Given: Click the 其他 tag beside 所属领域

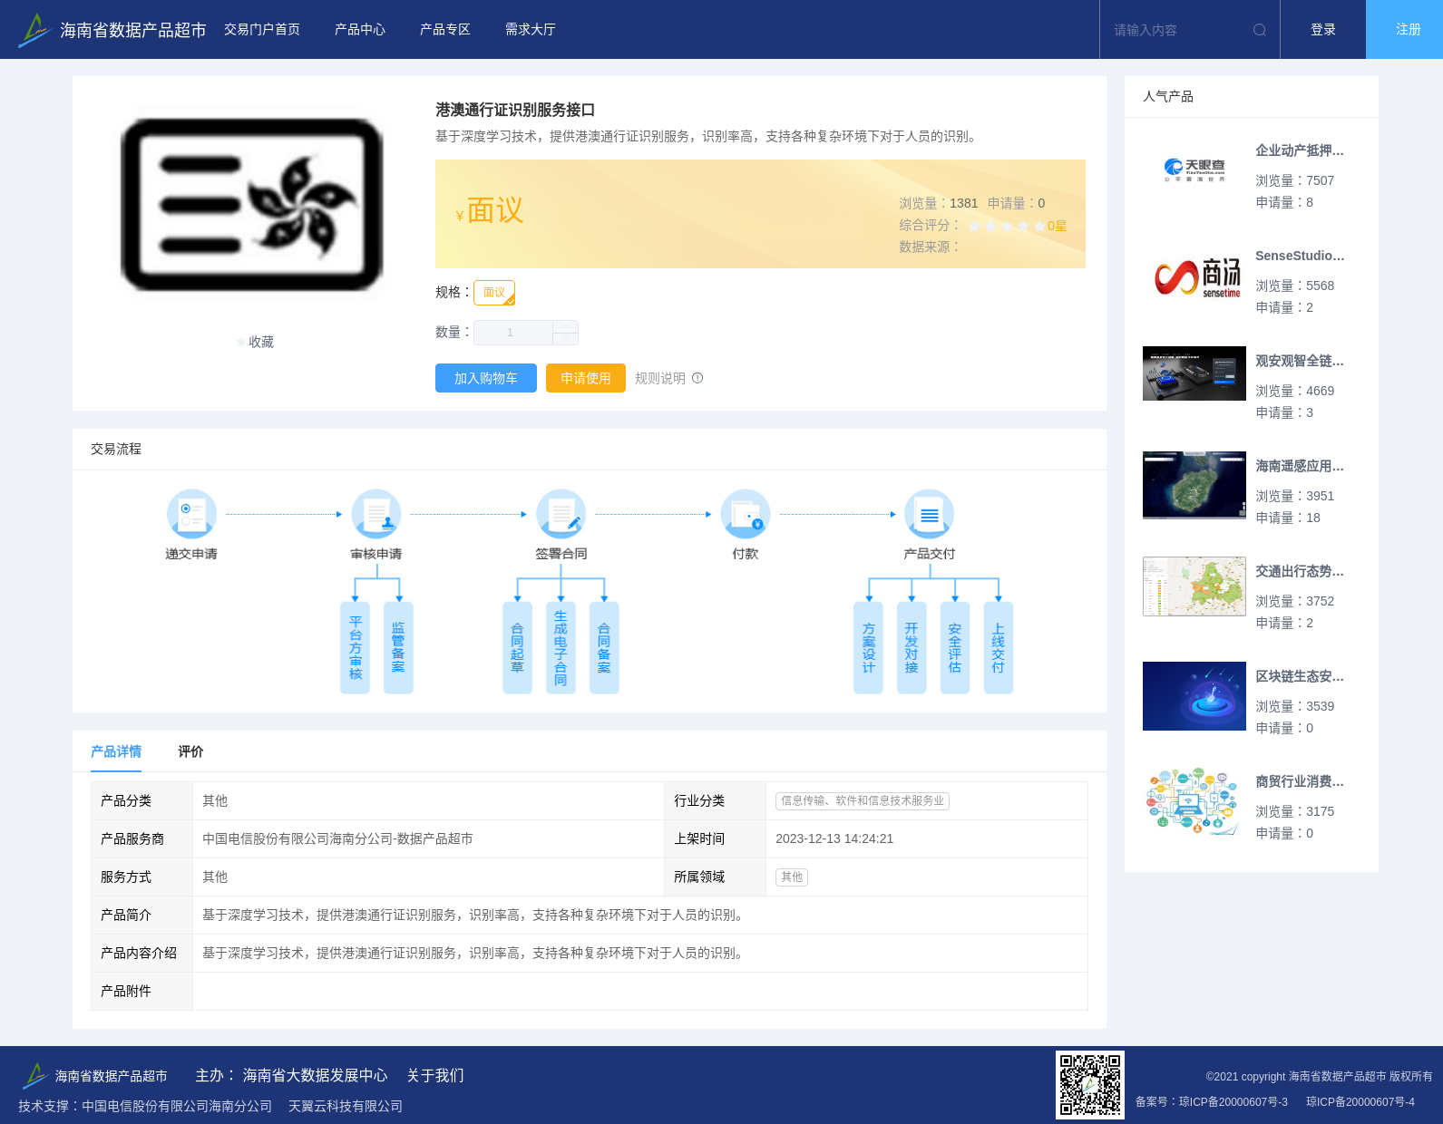Looking at the screenshot, I should 792,877.
